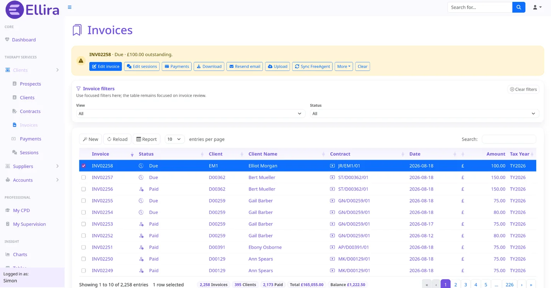
Task: Uncheck the INV02258 row checkbox
Action: click(x=83, y=166)
